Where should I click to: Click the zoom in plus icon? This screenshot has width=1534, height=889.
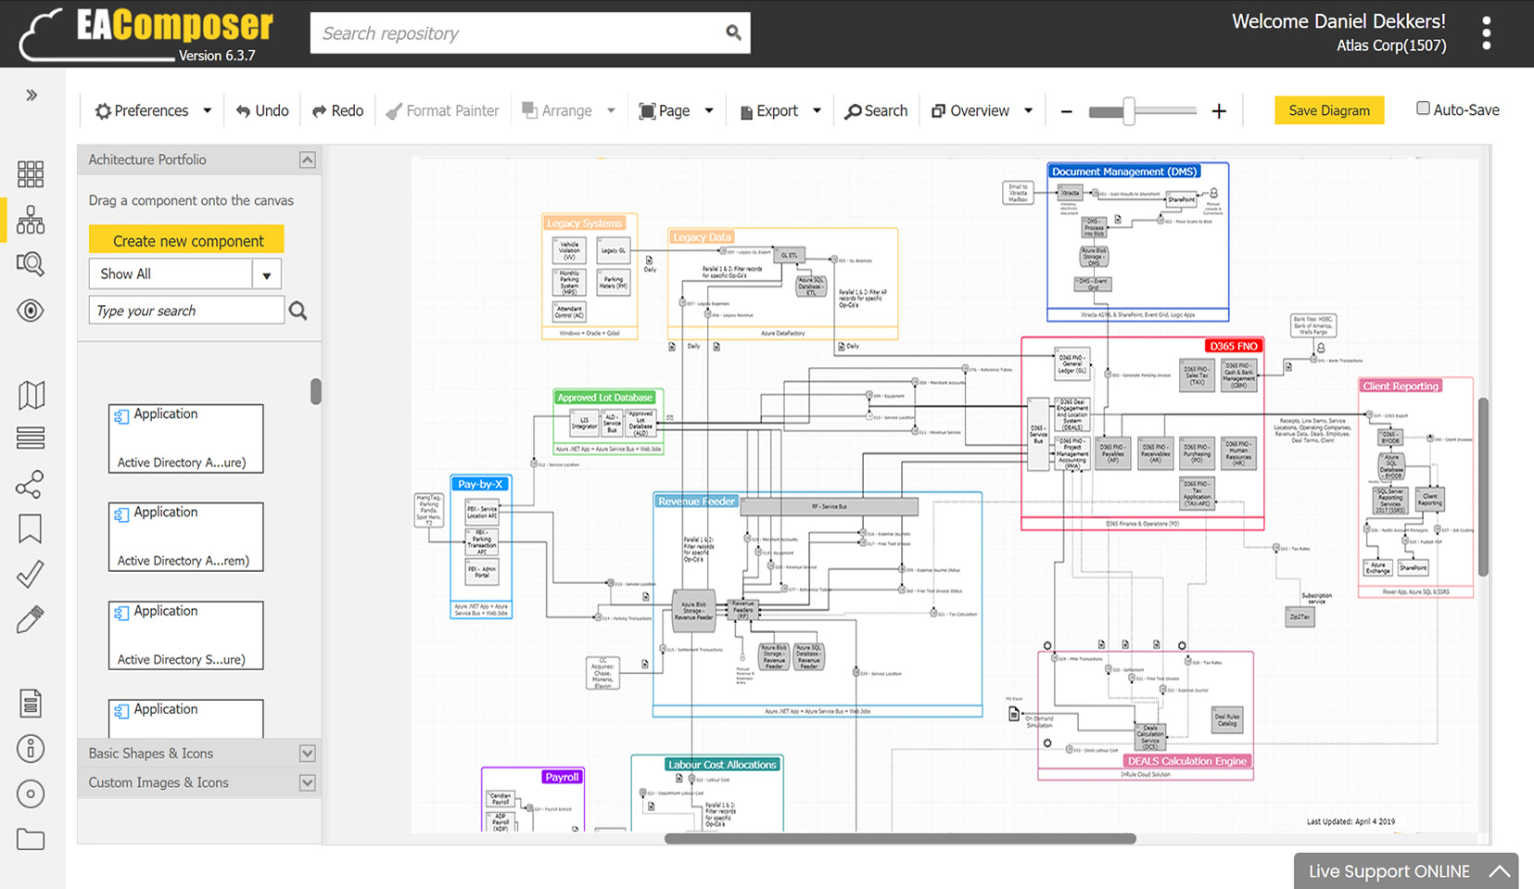tap(1219, 111)
